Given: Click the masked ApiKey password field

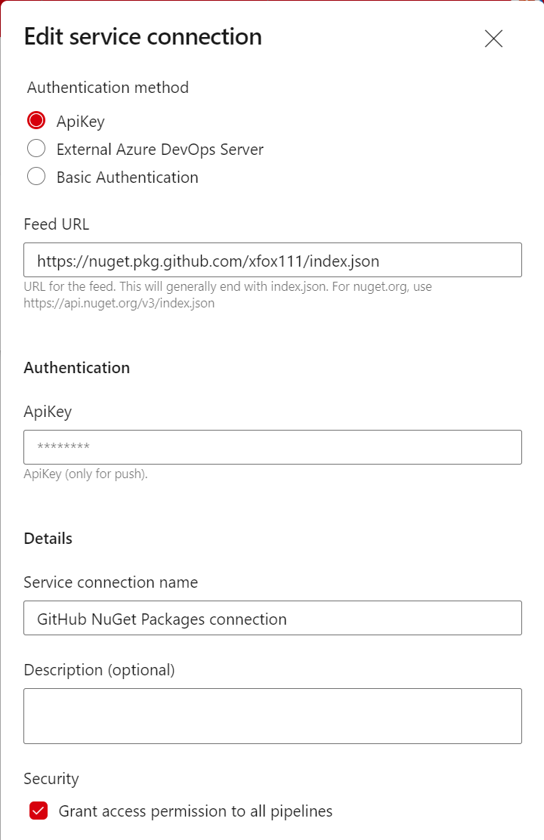Looking at the screenshot, I should (x=272, y=446).
